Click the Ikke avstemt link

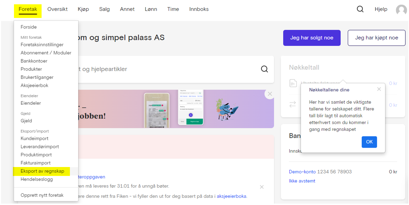pyautogui.click(x=302, y=181)
